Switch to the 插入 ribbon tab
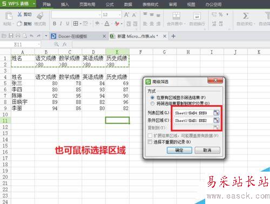This screenshot has width=270, height=204. [65, 4]
